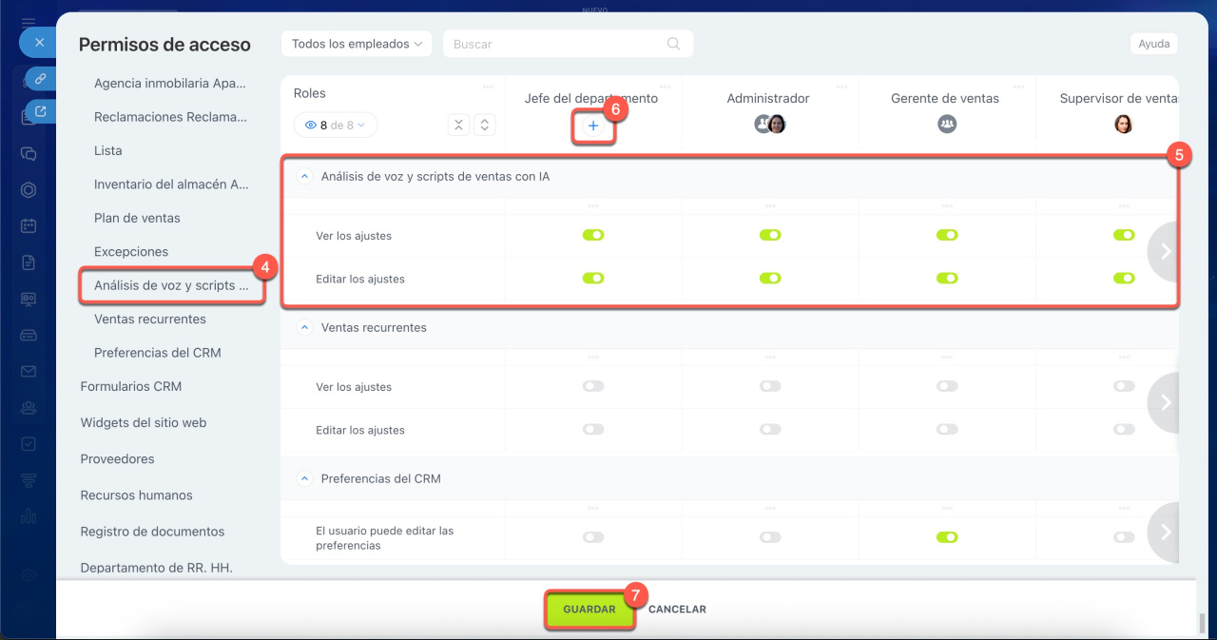The image size is (1217, 640).
Task: Open the Todos los empleados dropdown
Action: coord(357,44)
